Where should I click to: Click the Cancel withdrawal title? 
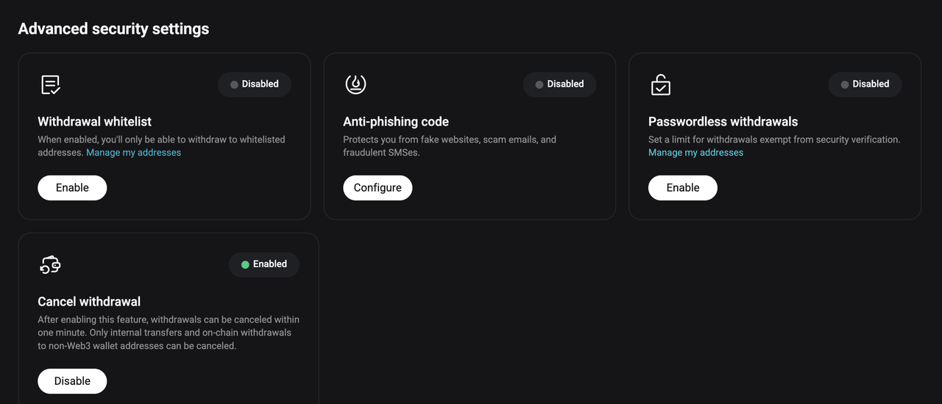[x=89, y=302]
